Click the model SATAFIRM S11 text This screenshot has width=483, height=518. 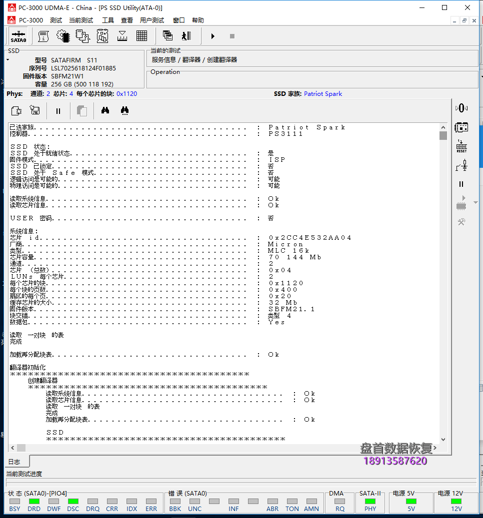tap(74, 60)
